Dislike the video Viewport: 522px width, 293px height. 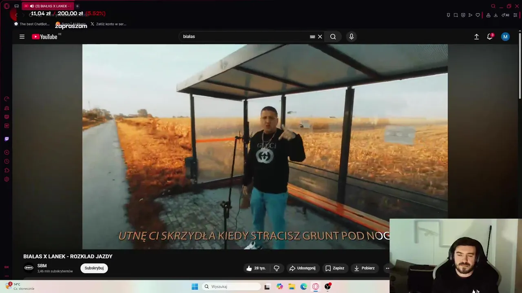pos(276,268)
